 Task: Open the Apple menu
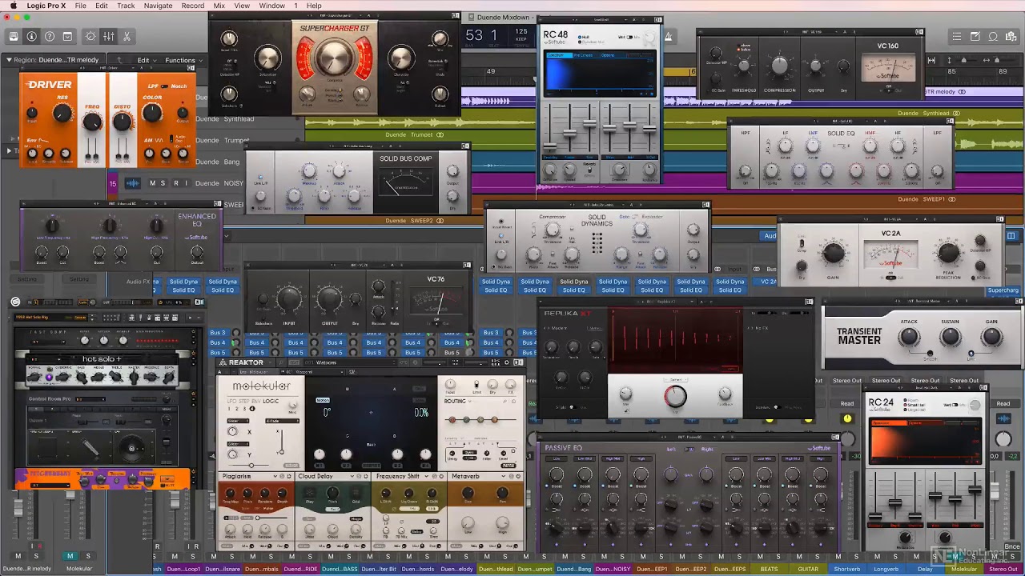[x=13, y=6]
